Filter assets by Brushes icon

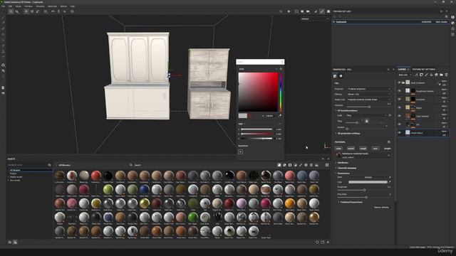pos(301,165)
